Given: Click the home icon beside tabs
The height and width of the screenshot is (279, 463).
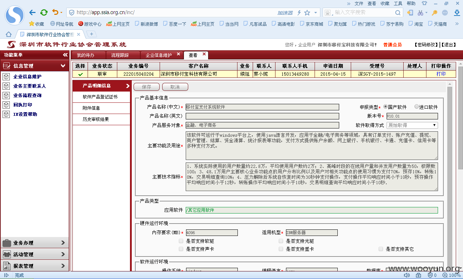Looking at the screenshot, I should (x=8, y=34).
